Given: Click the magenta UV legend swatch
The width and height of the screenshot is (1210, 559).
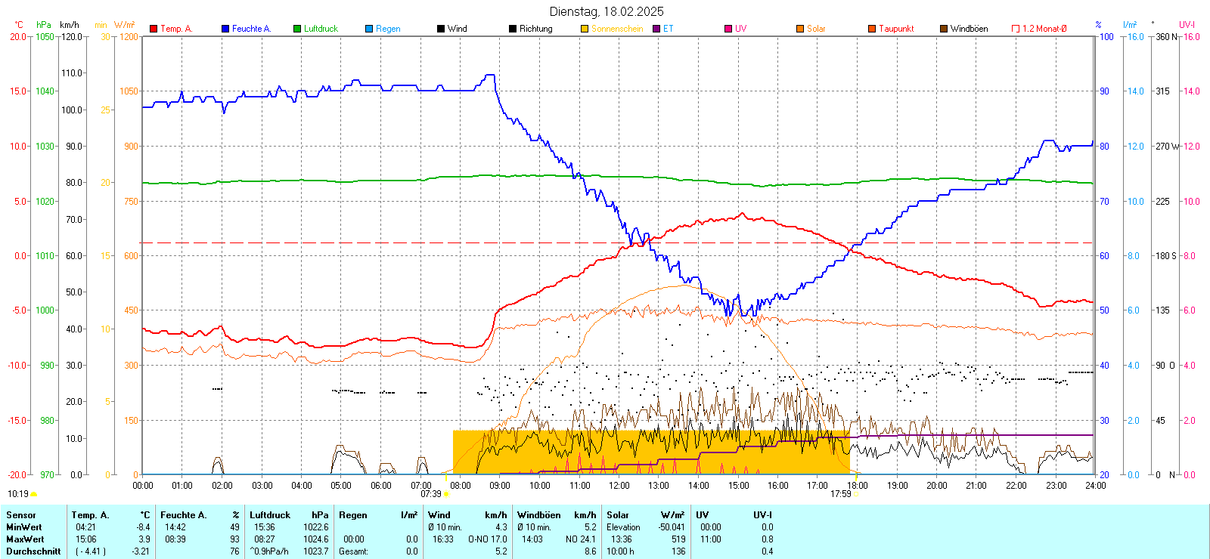Looking at the screenshot, I should coord(728,29).
